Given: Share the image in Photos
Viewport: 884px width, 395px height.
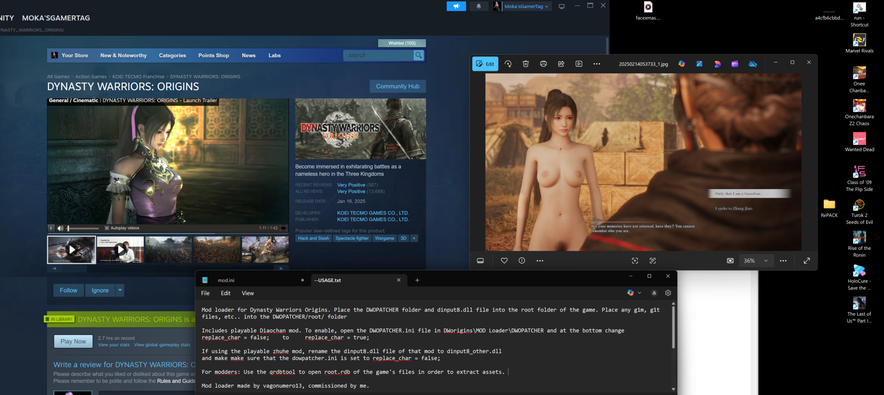Looking at the screenshot, I should click(x=561, y=64).
